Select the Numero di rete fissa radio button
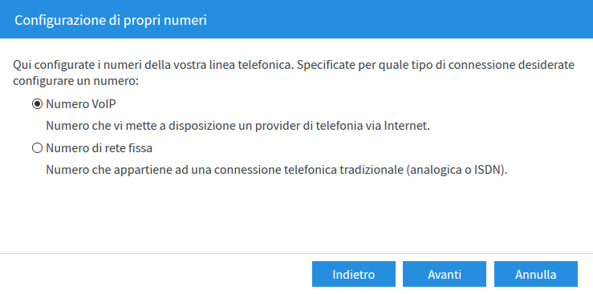This screenshot has width=593, height=294. click(x=37, y=148)
